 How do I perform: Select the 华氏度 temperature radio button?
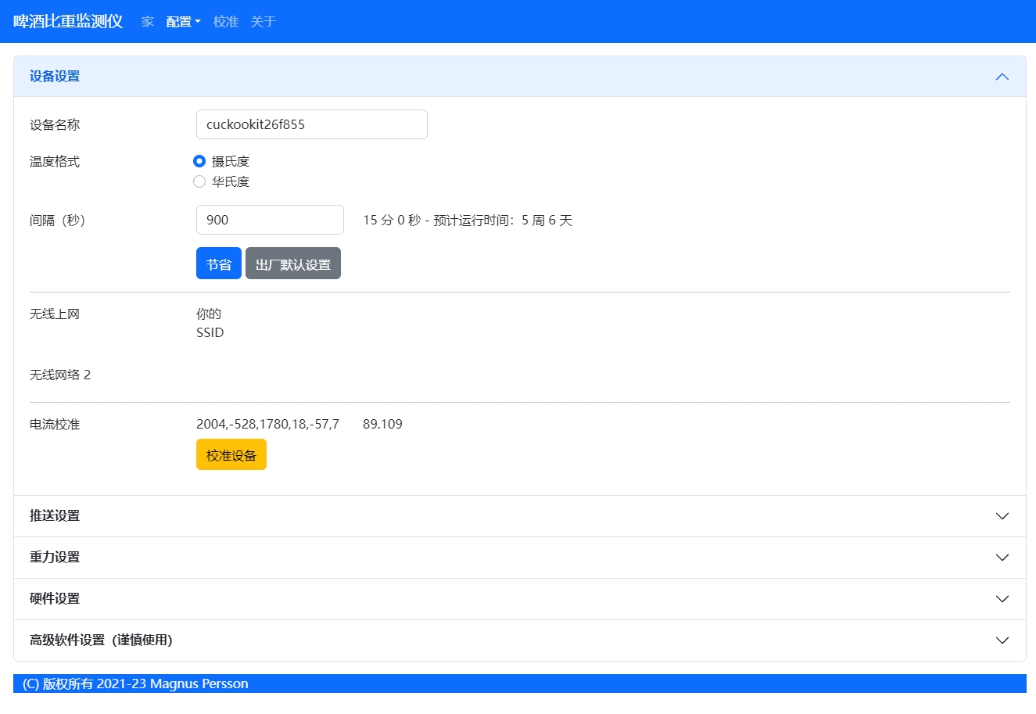pyautogui.click(x=199, y=181)
